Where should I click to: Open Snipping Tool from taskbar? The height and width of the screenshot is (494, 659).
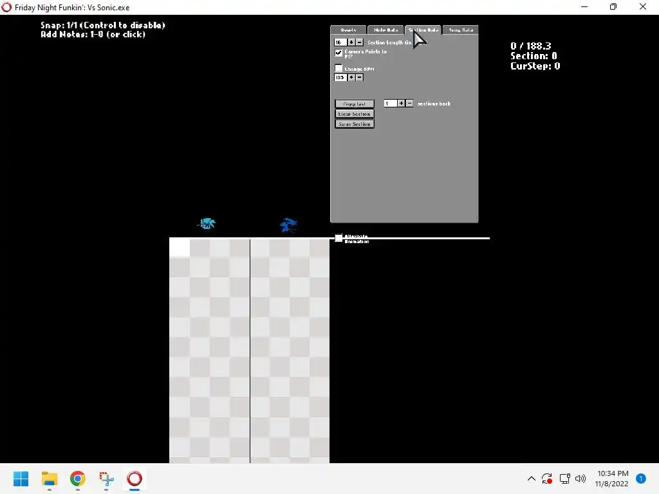tap(106, 479)
